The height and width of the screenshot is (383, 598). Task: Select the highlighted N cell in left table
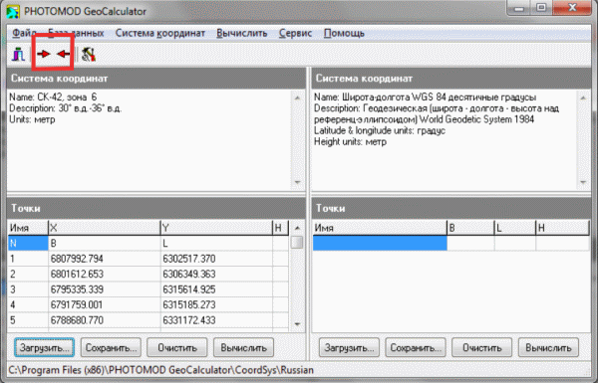pos(28,243)
